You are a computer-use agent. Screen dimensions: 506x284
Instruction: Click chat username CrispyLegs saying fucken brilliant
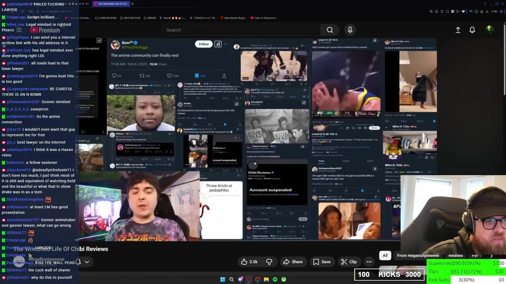[x=16, y=17]
